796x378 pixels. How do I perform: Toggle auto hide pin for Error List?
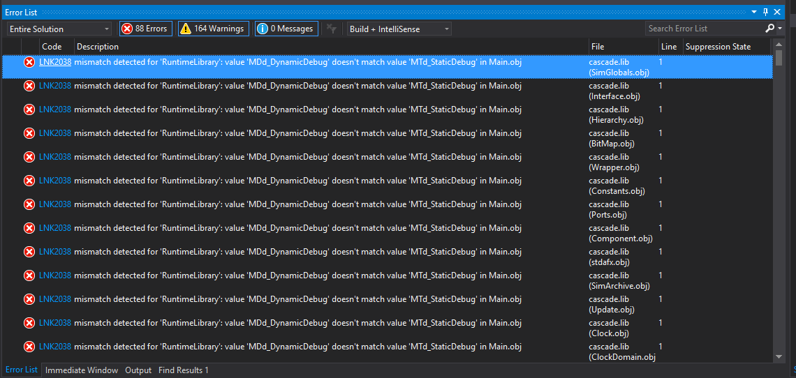coord(765,12)
